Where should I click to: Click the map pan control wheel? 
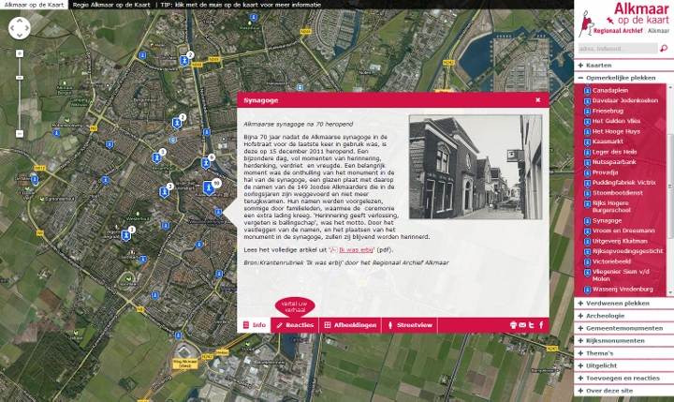point(20,28)
